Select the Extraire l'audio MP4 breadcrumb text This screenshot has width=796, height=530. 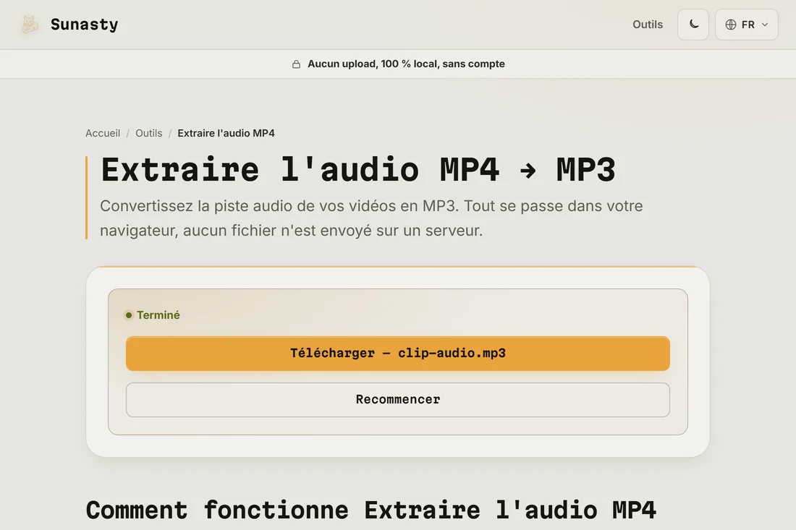pyautogui.click(x=226, y=133)
